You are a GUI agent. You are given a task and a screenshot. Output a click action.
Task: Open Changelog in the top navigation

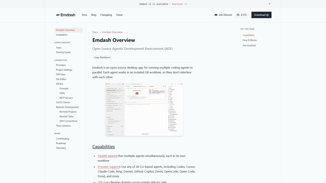click(x=106, y=15)
